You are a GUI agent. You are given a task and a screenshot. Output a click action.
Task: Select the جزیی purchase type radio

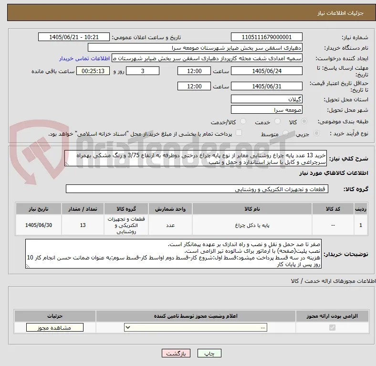(316, 133)
